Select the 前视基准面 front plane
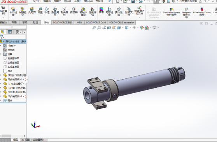 point(13,58)
